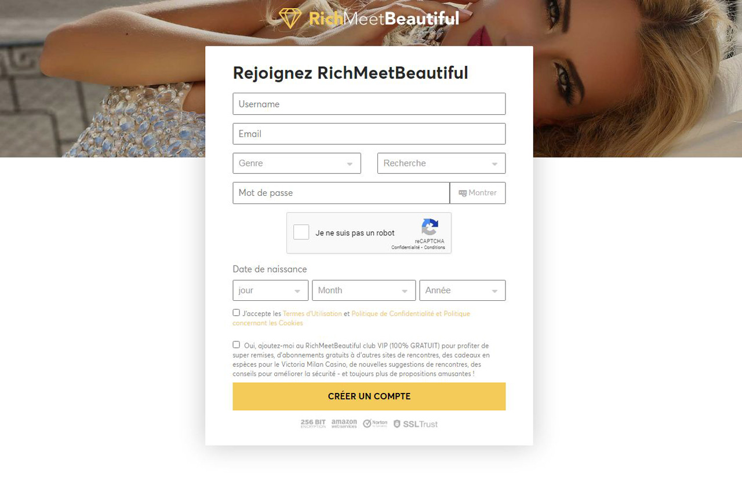Click the CRÉER UN COMPTE button

coord(369,396)
